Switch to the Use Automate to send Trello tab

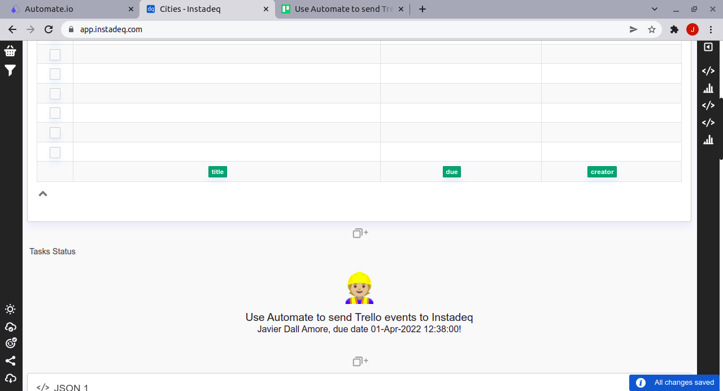point(343,9)
